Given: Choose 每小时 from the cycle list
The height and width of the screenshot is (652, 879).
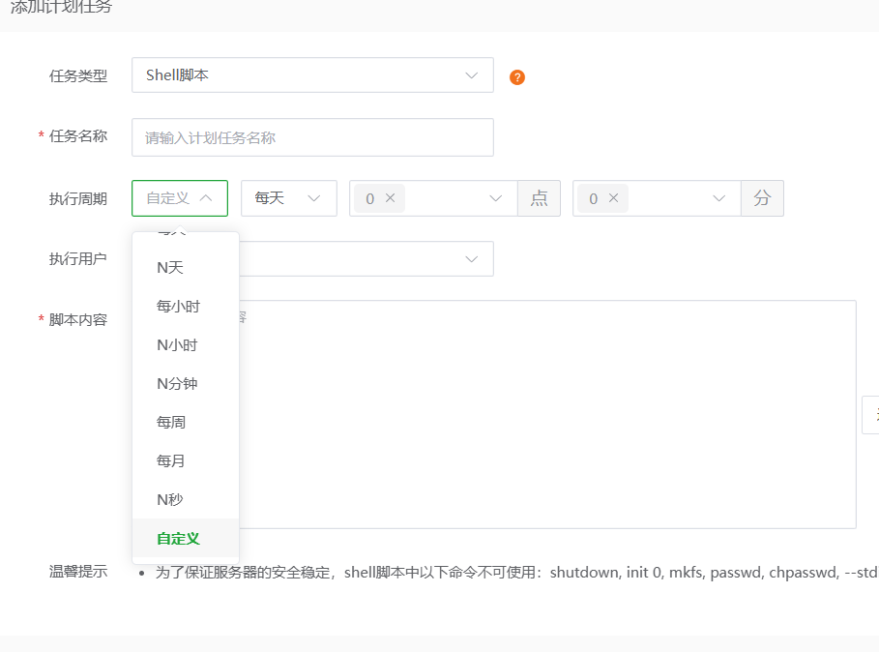Looking at the screenshot, I should click(186, 306).
